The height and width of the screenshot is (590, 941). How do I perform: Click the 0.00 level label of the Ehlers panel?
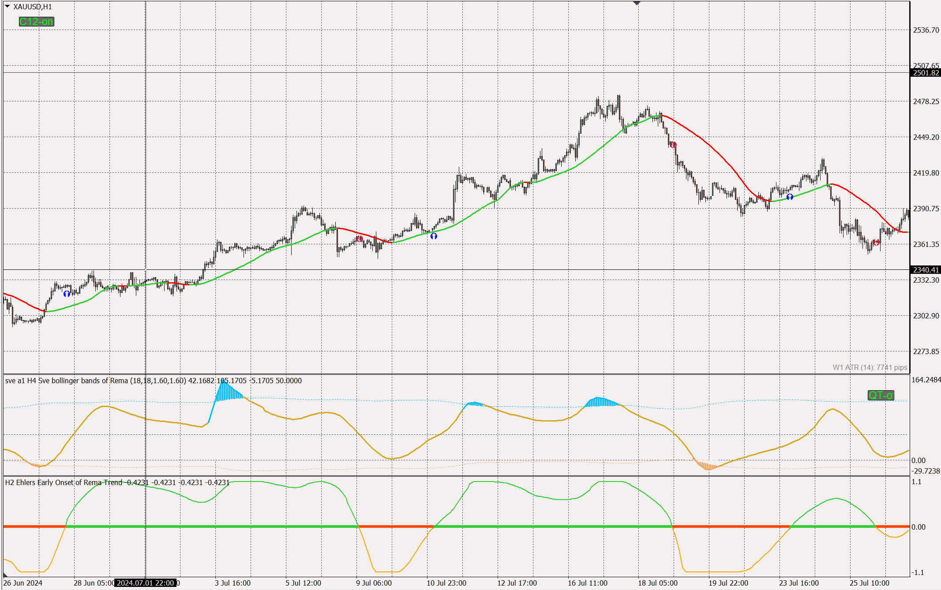[x=918, y=527]
